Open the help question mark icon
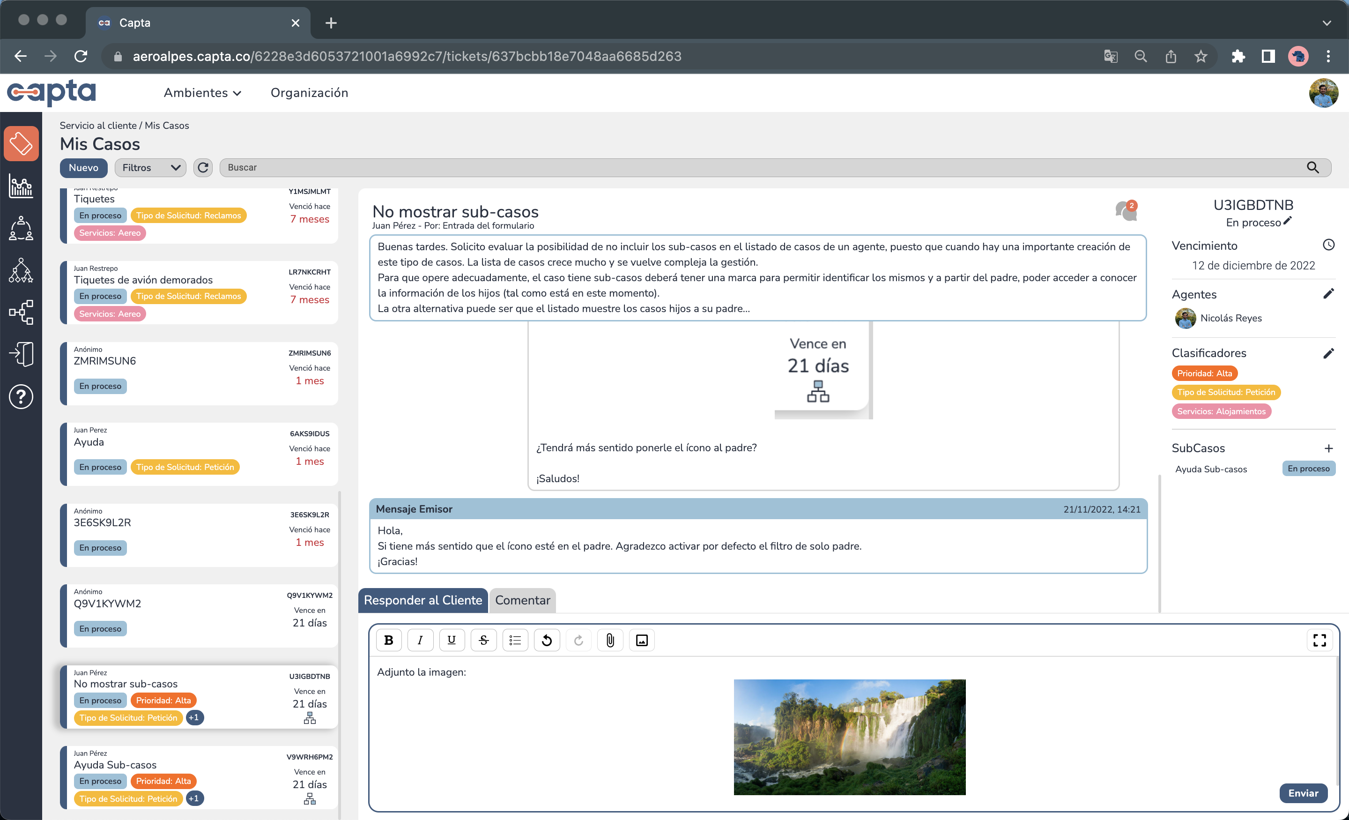The height and width of the screenshot is (820, 1349). [21, 396]
